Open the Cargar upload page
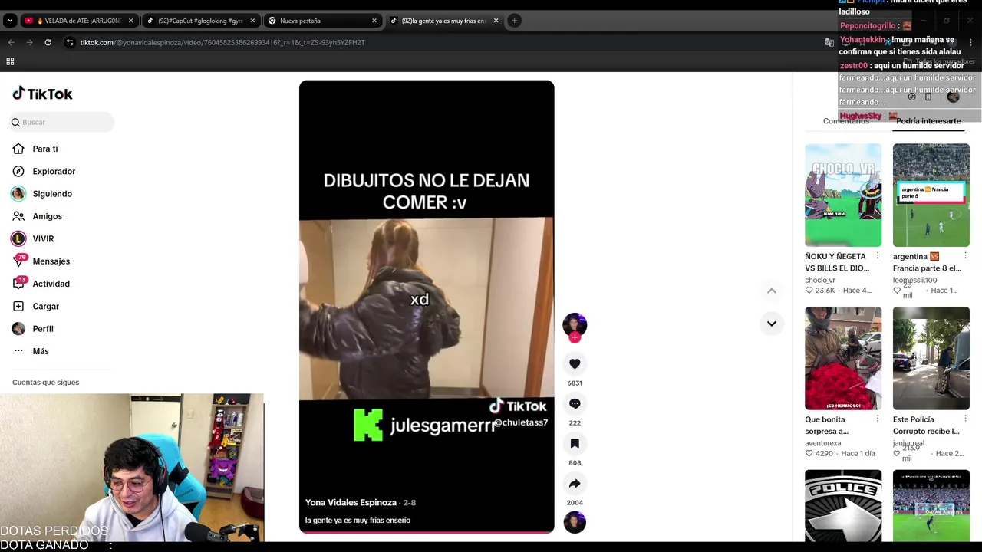This screenshot has width=982, height=552. pyautogui.click(x=45, y=306)
